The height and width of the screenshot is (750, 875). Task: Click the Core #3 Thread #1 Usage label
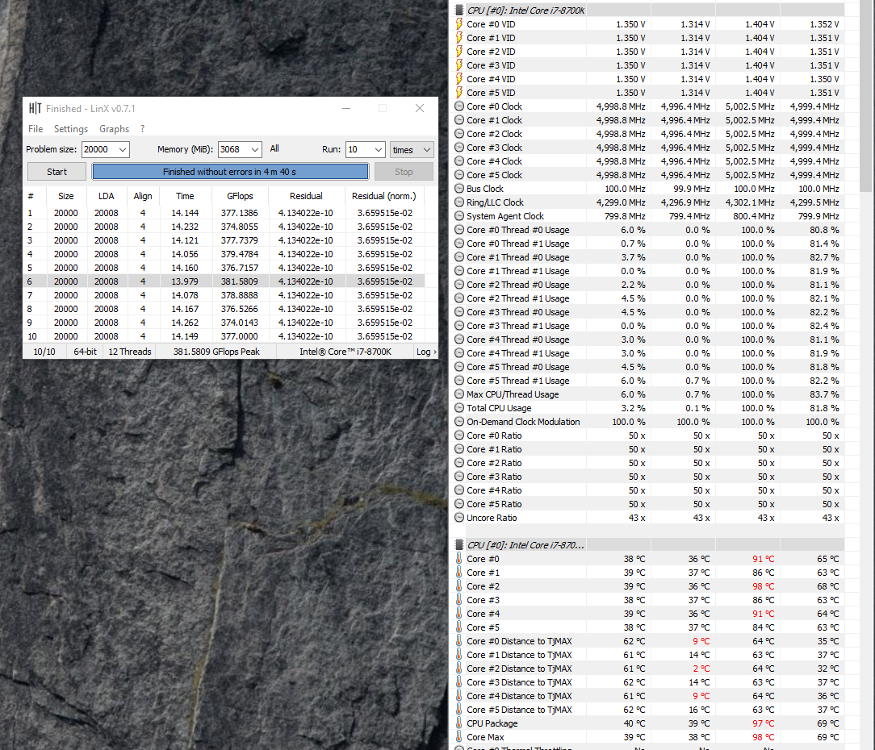tap(518, 326)
